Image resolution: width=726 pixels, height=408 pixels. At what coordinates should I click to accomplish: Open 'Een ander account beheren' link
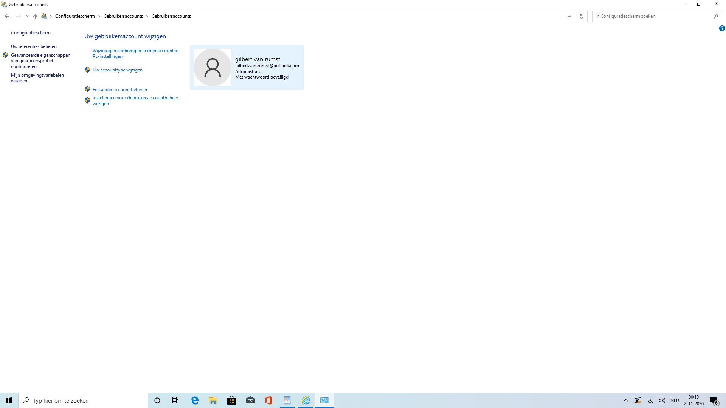click(120, 90)
